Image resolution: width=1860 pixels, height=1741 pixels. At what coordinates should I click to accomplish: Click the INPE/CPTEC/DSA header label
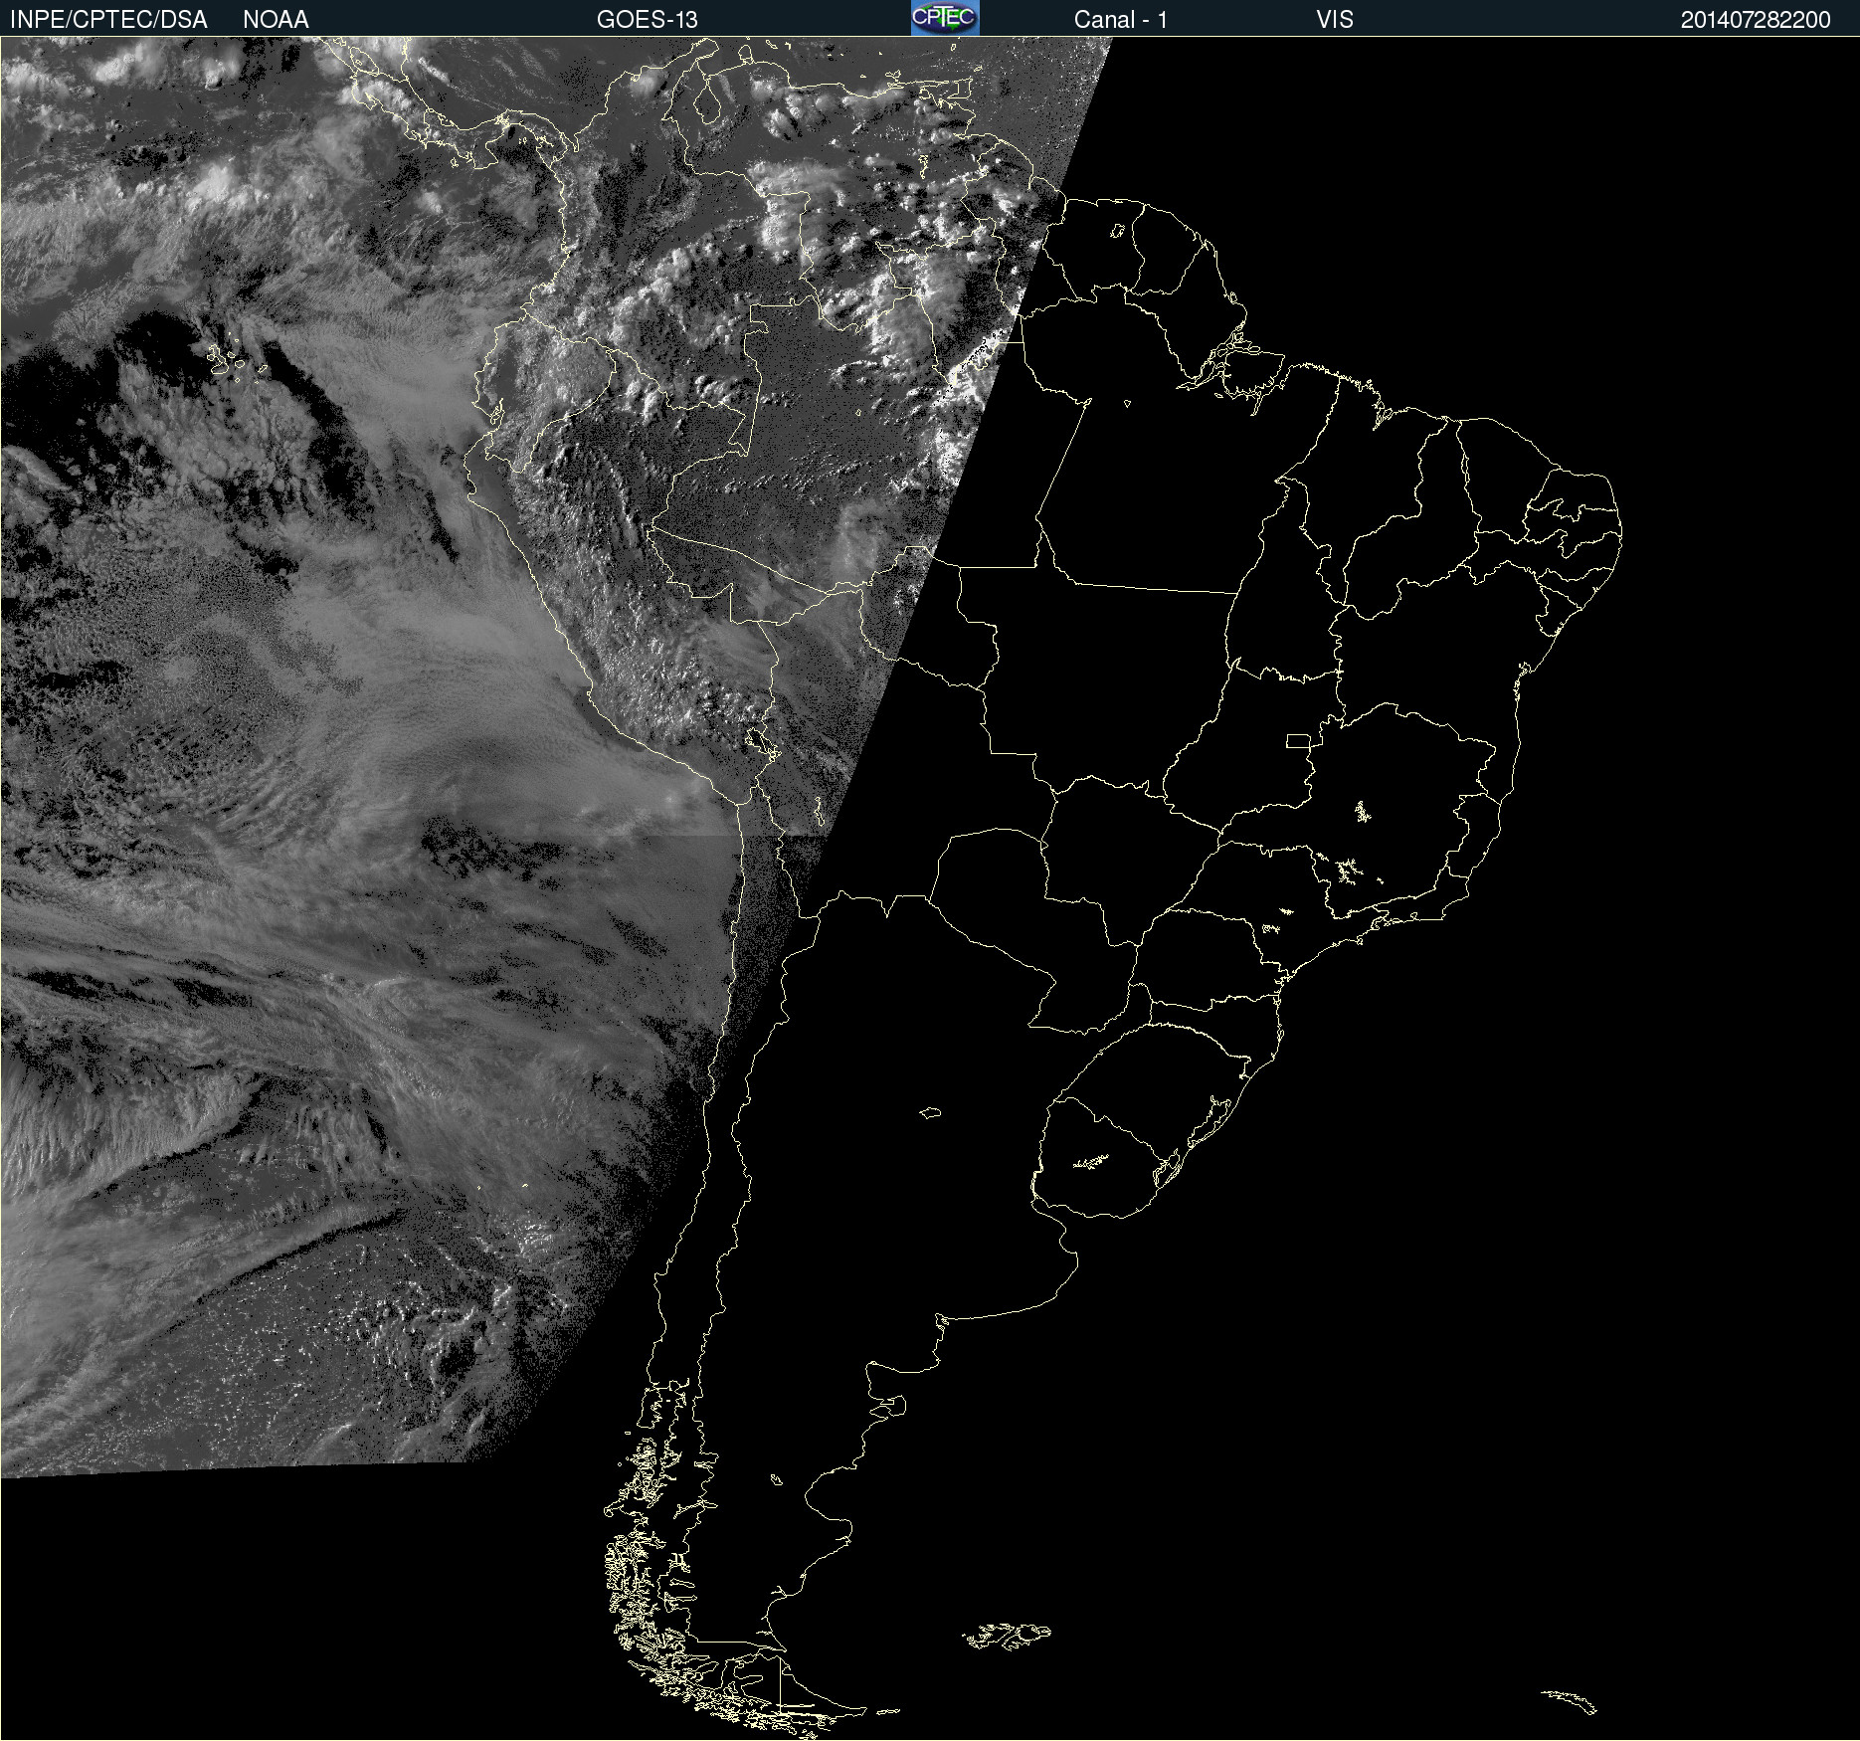tap(108, 20)
